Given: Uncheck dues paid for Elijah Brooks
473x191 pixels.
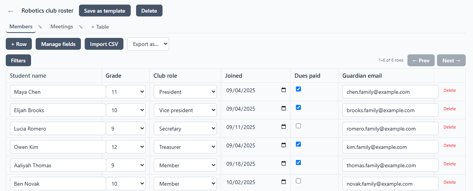Looking at the screenshot, I should pos(299,107).
